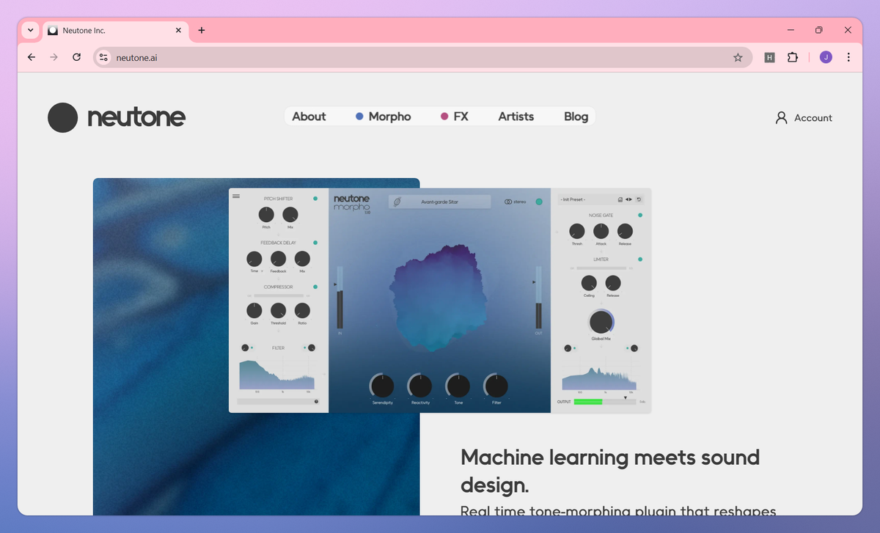Click the Attack knob

click(601, 232)
